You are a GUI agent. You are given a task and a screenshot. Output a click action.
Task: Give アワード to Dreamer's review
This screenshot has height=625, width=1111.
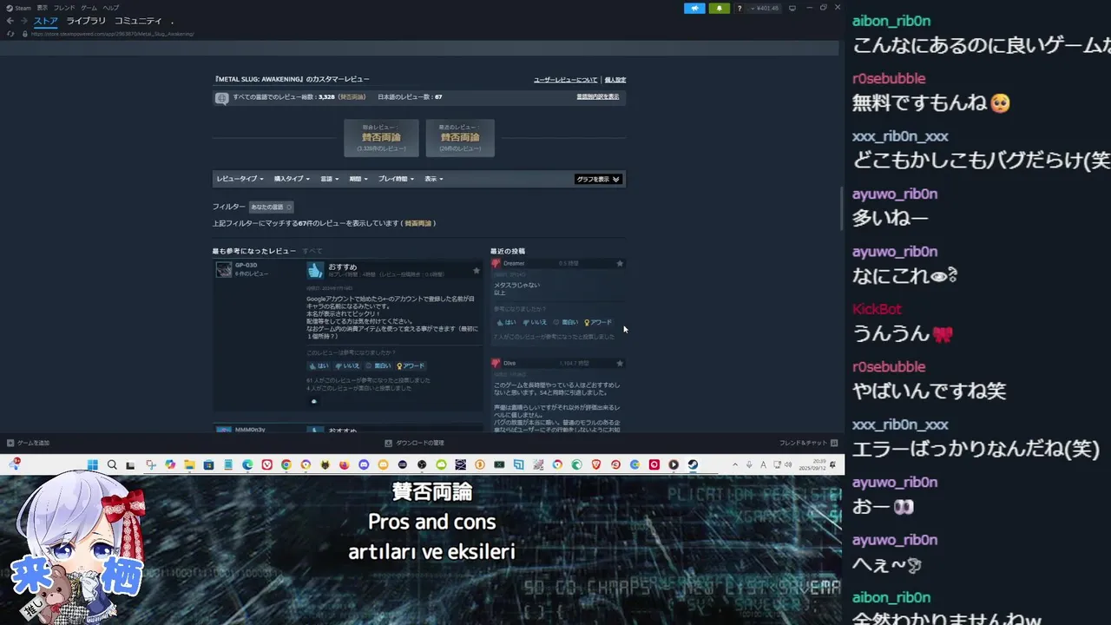(x=598, y=322)
